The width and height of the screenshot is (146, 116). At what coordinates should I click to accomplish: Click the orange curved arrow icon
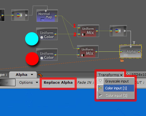point(40,75)
